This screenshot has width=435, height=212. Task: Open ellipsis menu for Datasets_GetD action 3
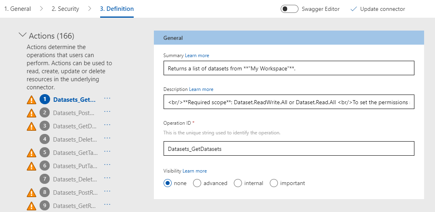tap(107, 125)
